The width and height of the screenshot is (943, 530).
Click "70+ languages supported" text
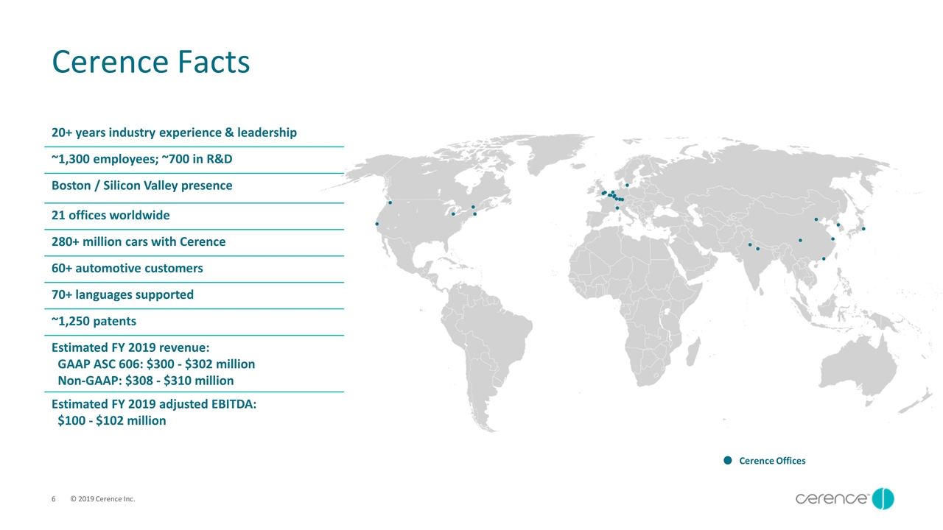(x=122, y=294)
